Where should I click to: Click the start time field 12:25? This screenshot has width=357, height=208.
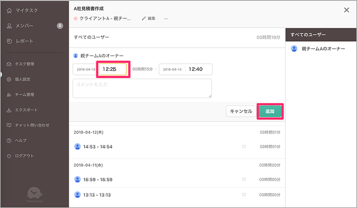point(113,69)
